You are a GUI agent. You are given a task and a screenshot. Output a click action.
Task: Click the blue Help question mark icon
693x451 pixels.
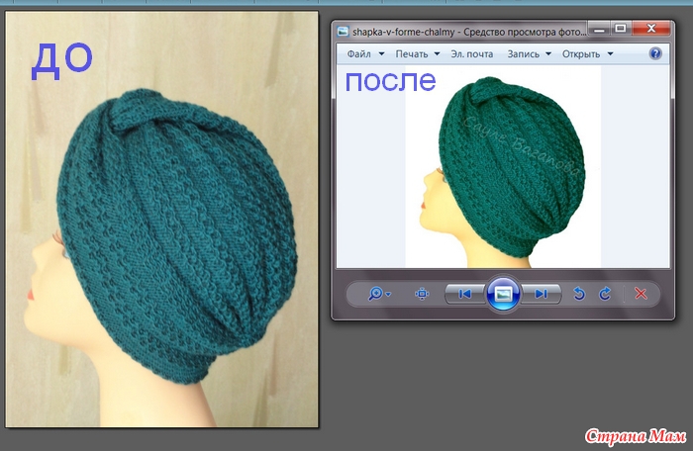(x=654, y=53)
